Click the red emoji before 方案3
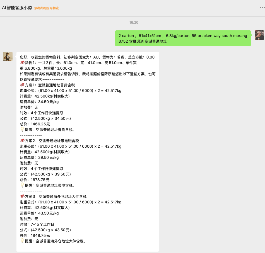Screen dimensions: 265x253 point(22,196)
